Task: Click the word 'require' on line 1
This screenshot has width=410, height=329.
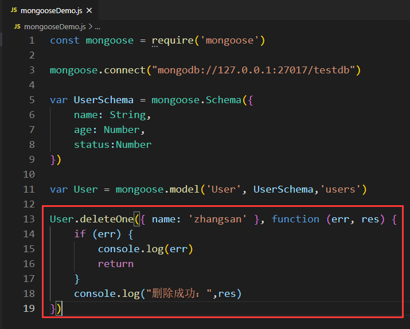Action: pyautogui.click(x=173, y=41)
